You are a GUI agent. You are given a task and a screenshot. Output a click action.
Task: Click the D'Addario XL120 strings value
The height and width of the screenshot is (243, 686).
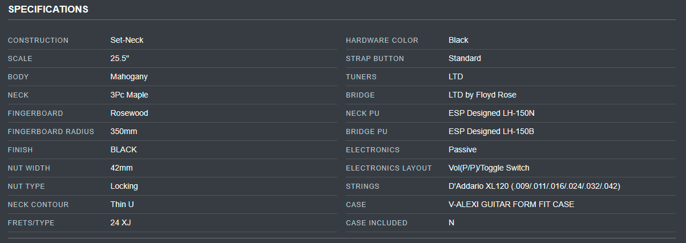point(534,186)
